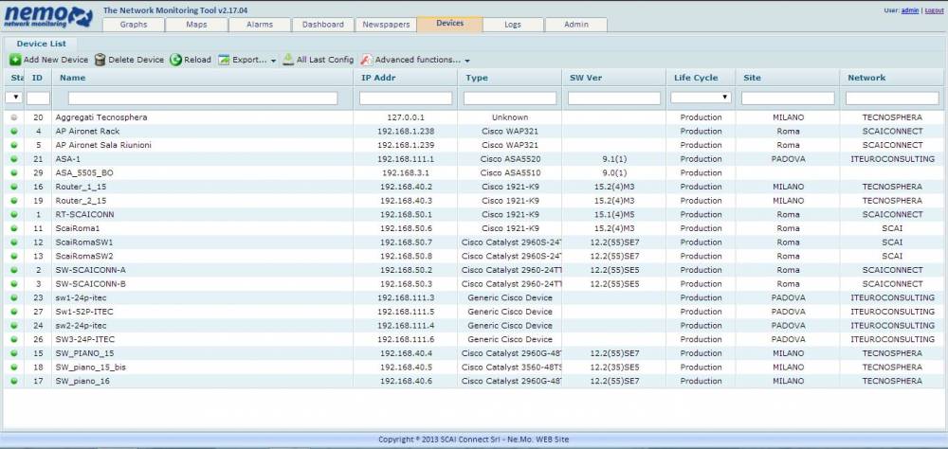Click the Logout link
The width and height of the screenshot is (948, 449).
pyautogui.click(x=934, y=10)
